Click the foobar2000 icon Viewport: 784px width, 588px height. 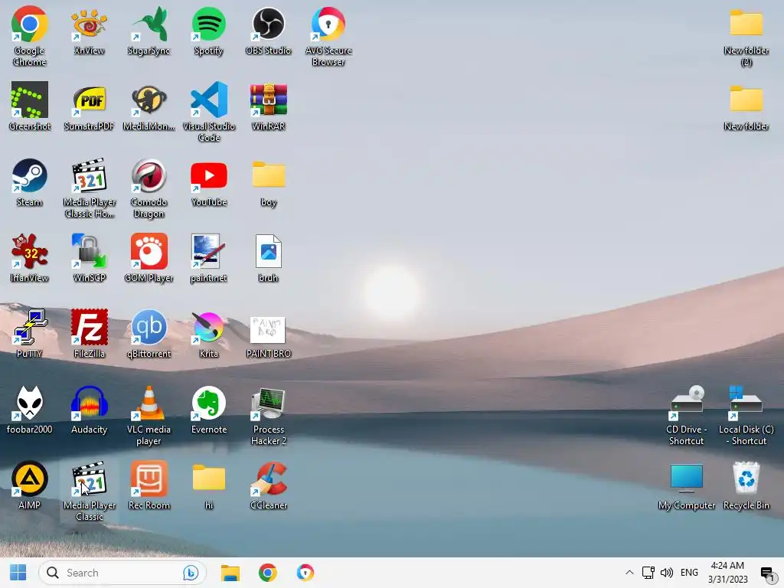[30, 403]
